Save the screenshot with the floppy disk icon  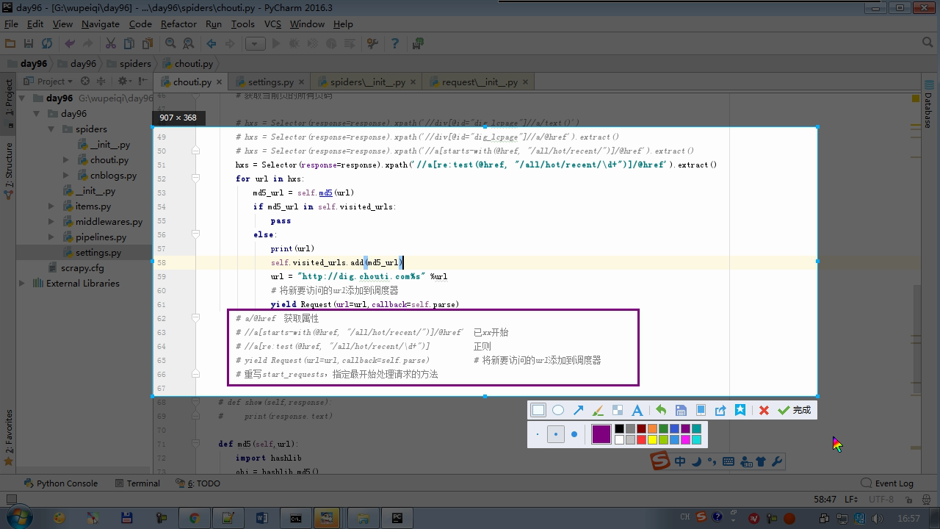click(681, 410)
